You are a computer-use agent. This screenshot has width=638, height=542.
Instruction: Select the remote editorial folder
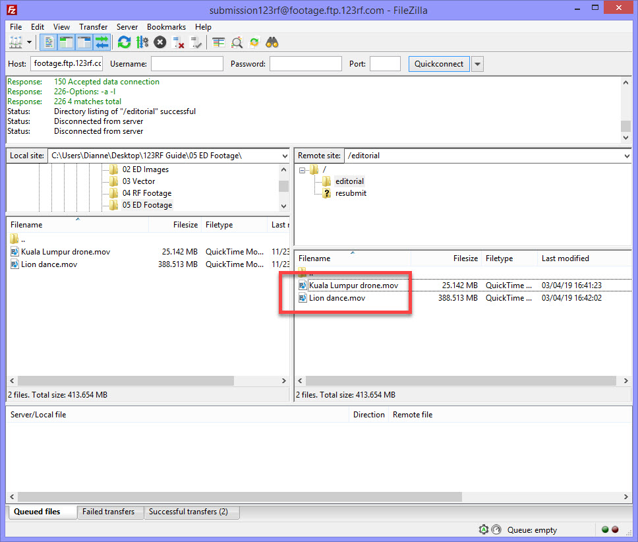point(349,181)
